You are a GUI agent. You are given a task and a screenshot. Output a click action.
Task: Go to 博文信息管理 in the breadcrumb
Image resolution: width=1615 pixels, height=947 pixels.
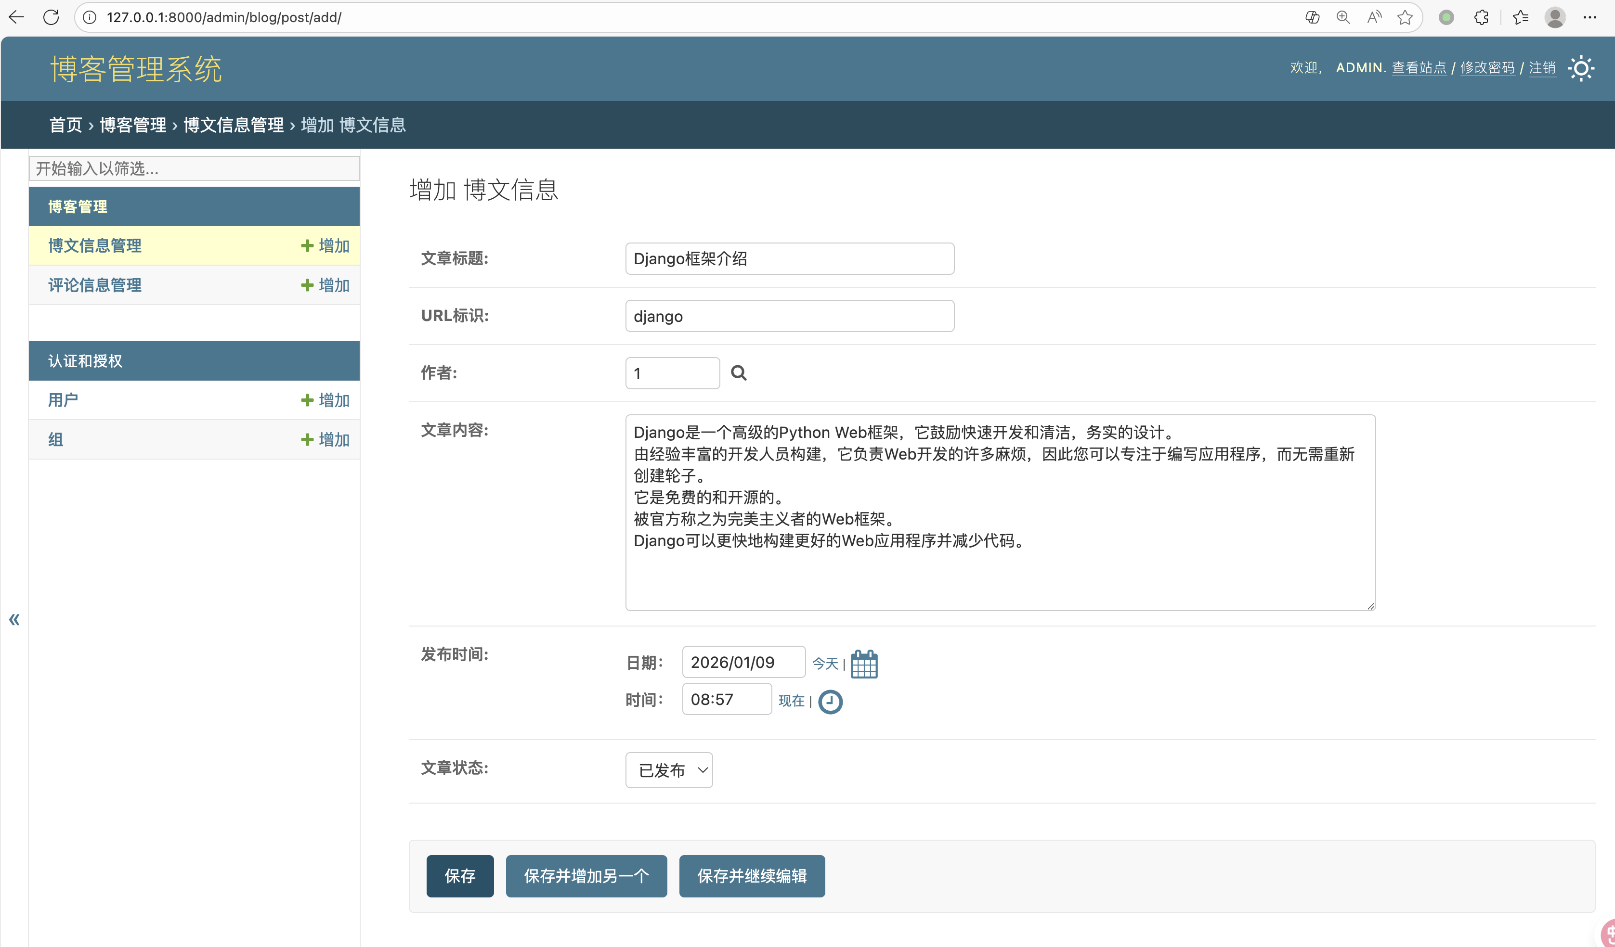[x=233, y=125]
